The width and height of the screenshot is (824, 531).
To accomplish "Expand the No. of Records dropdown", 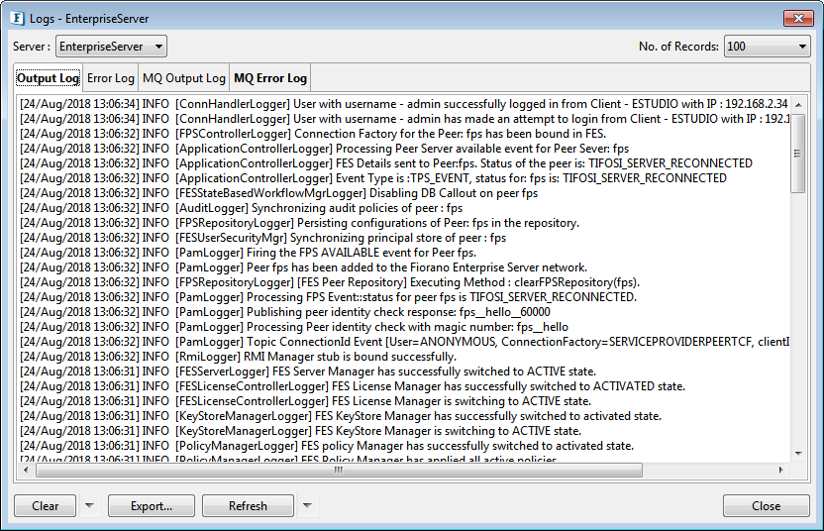I will coord(768,47).
